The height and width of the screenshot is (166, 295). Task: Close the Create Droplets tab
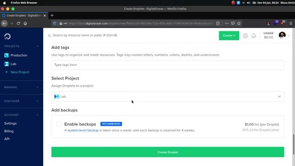(45, 16)
